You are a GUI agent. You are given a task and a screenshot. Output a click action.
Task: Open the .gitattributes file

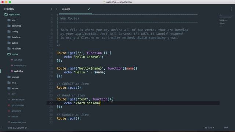point(18,105)
